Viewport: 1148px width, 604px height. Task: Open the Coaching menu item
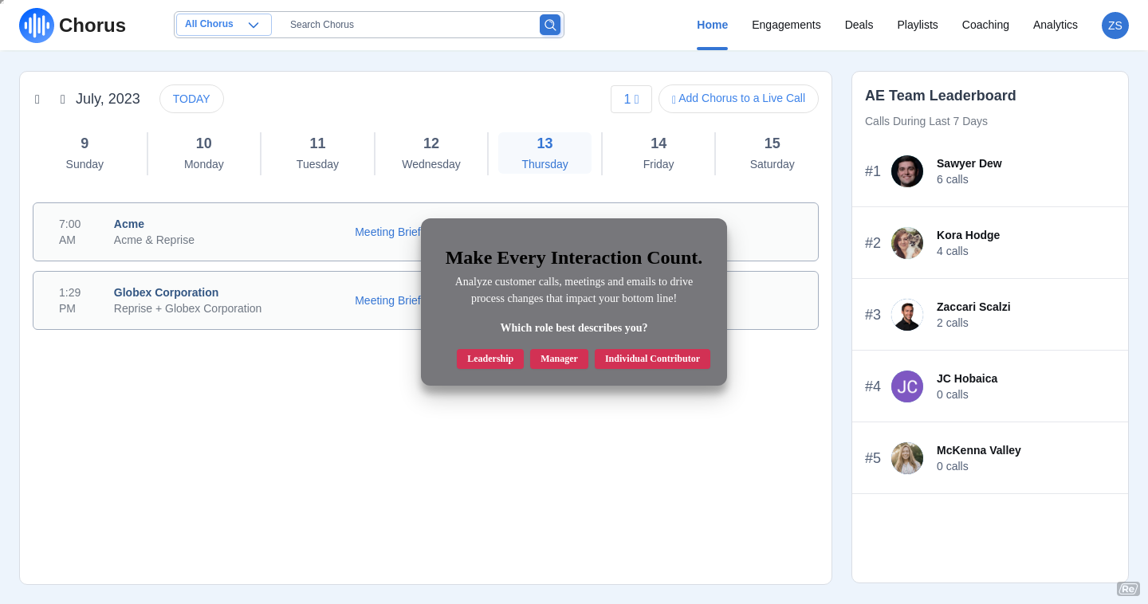tap(985, 25)
